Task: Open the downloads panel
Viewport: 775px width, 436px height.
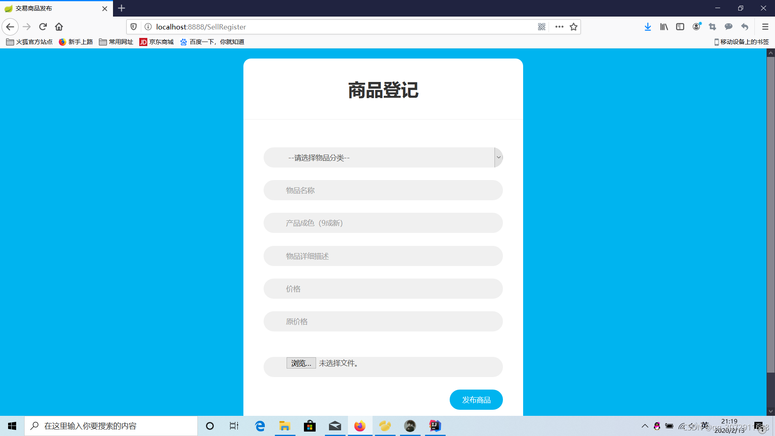Action: 648,27
